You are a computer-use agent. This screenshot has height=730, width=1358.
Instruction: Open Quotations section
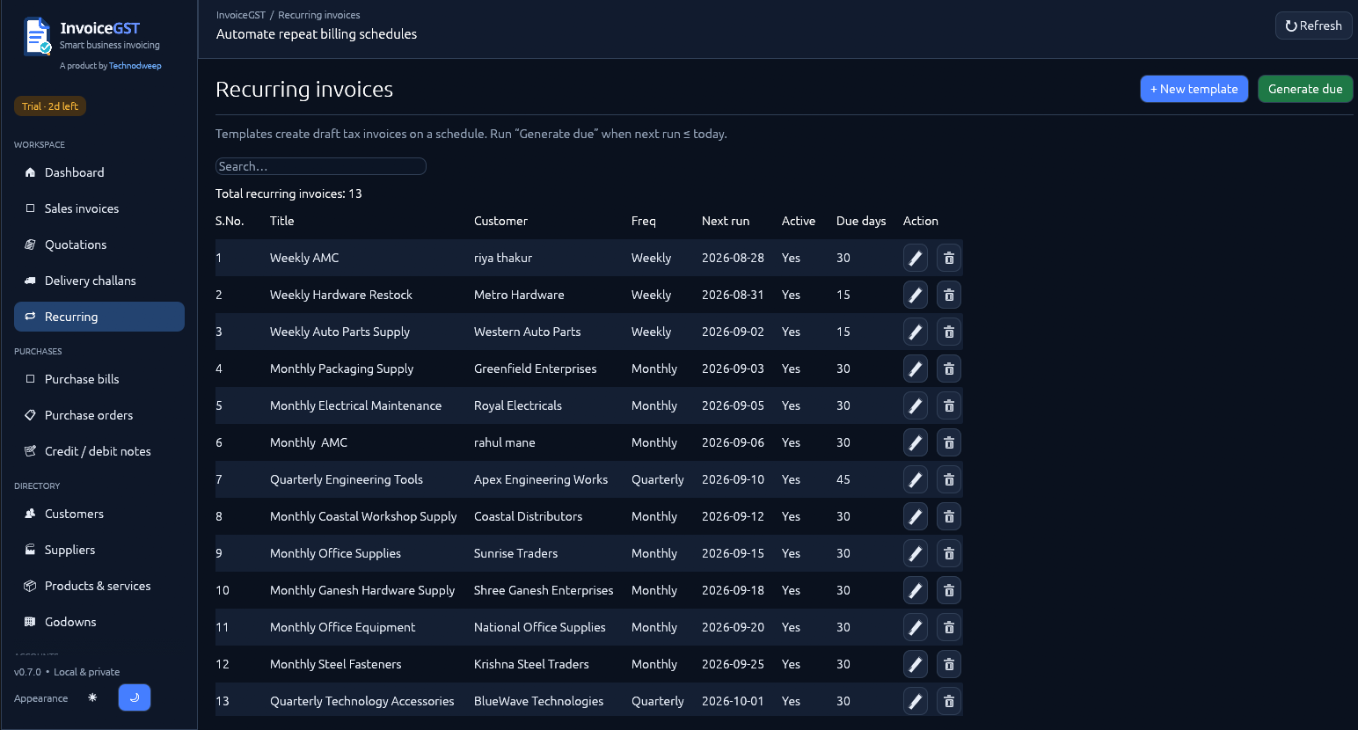tap(99, 245)
